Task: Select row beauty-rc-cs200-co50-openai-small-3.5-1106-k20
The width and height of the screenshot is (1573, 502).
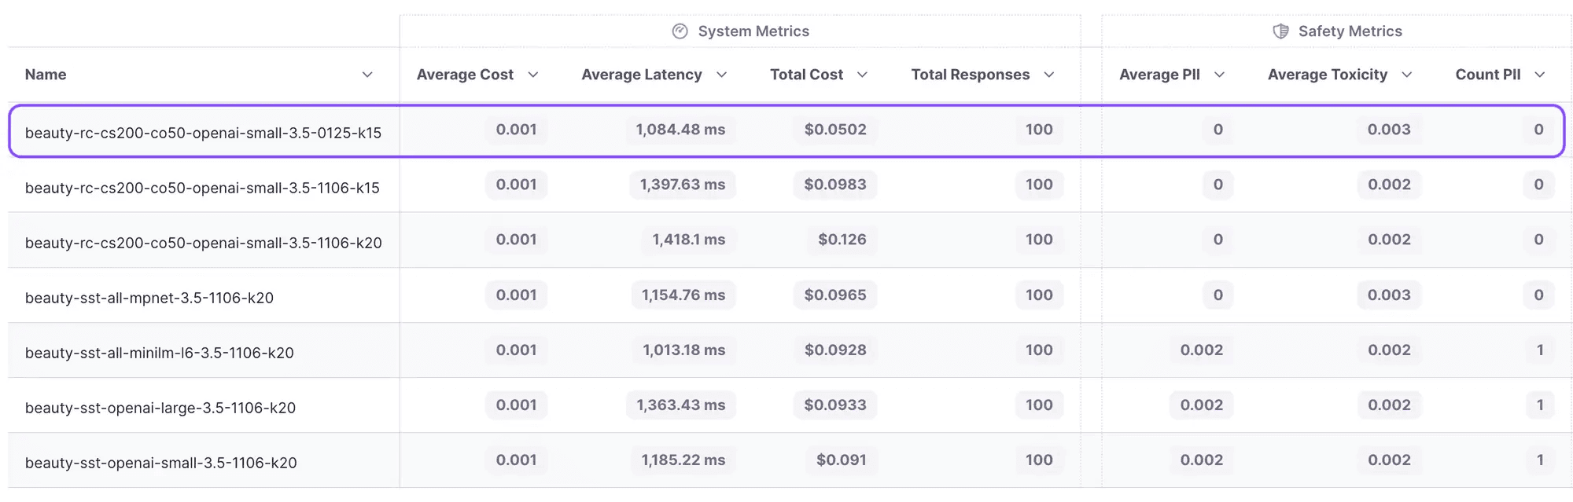Action: point(790,240)
